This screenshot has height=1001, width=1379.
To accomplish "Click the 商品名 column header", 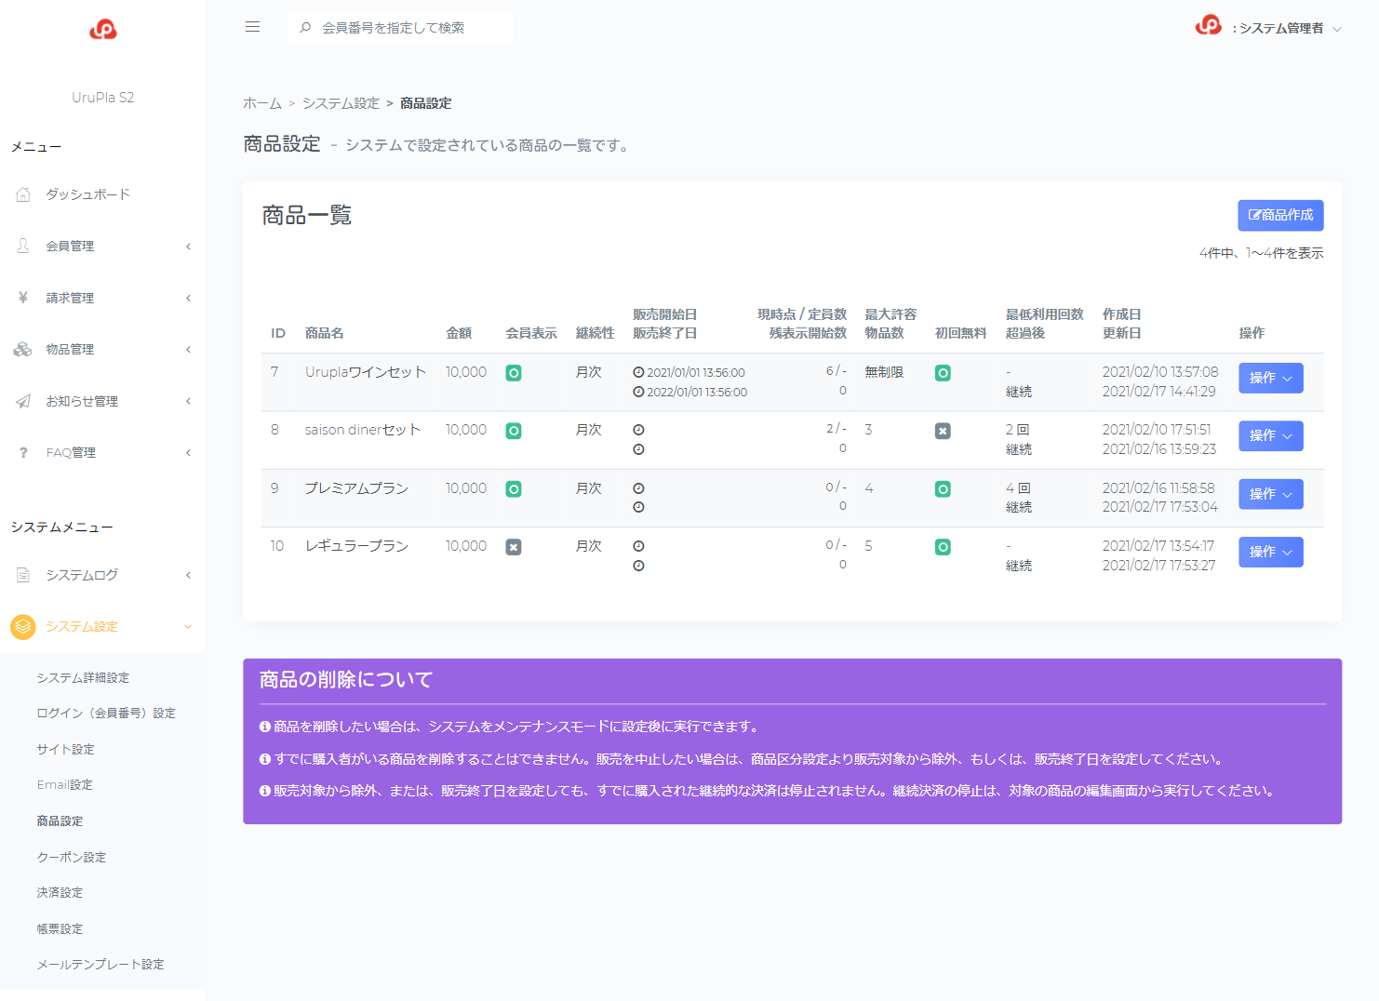I will pos(325,333).
